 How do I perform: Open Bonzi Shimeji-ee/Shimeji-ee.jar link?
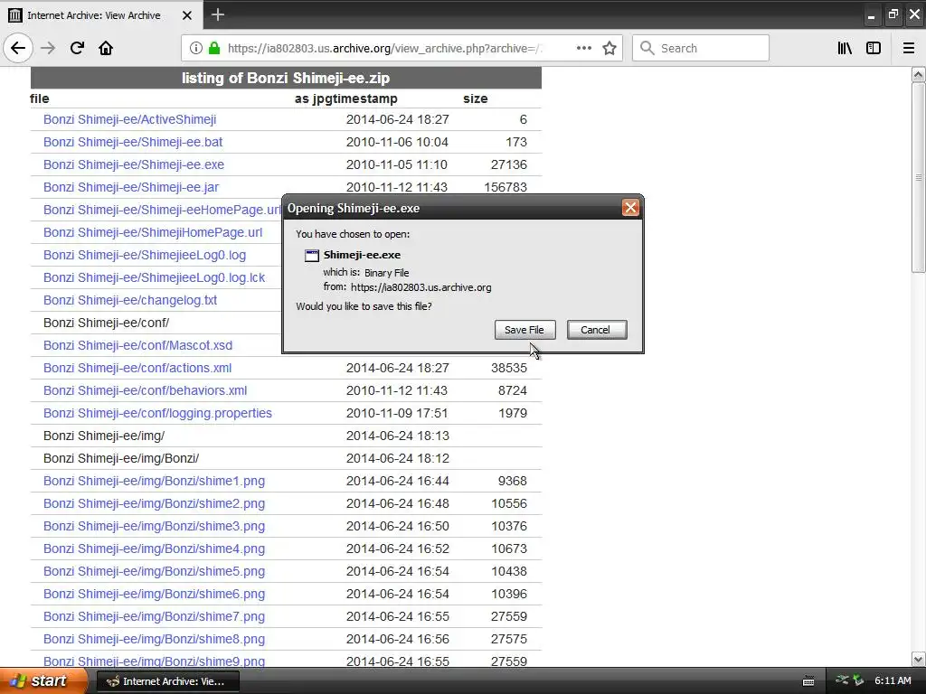tap(131, 187)
